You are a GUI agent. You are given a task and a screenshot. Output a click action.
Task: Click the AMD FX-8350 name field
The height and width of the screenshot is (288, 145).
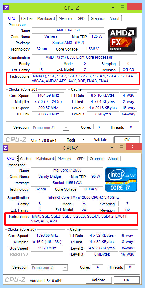pyautogui.click(x=68, y=30)
